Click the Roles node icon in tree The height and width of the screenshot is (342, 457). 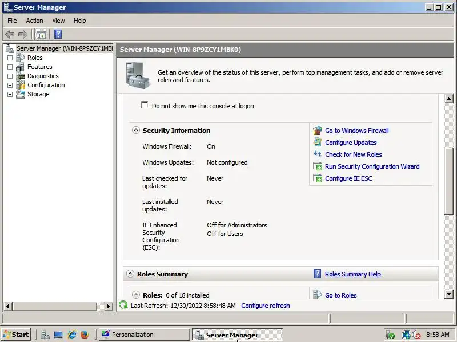point(21,58)
